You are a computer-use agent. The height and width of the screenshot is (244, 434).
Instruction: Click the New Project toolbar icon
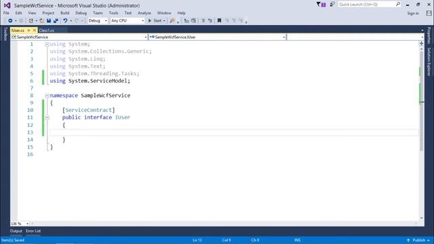(x=31, y=21)
